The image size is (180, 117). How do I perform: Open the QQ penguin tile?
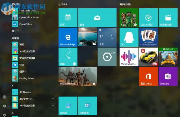129,37
